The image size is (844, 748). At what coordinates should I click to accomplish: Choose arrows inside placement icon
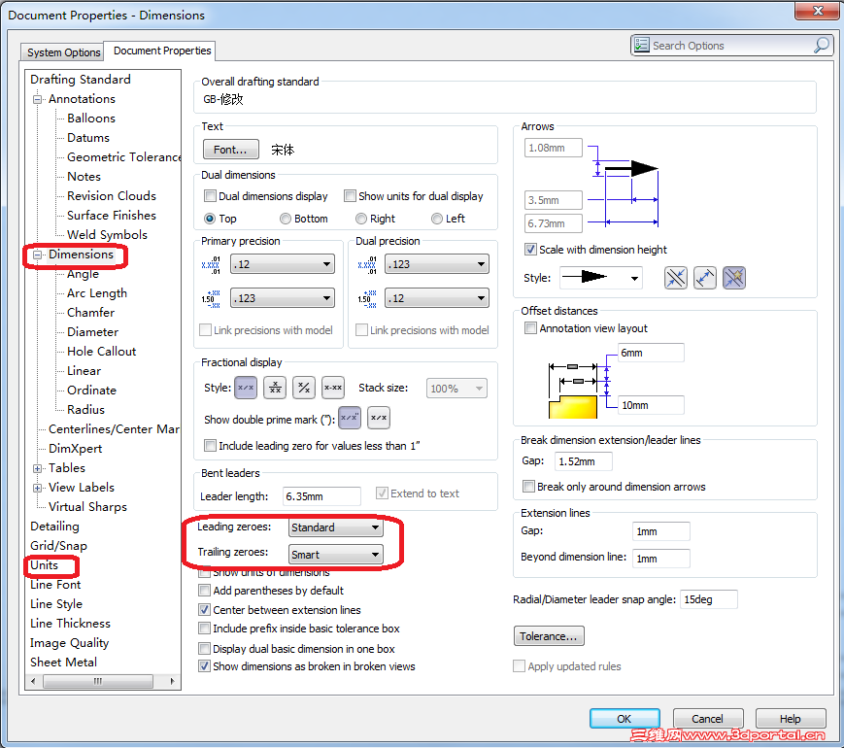point(676,278)
